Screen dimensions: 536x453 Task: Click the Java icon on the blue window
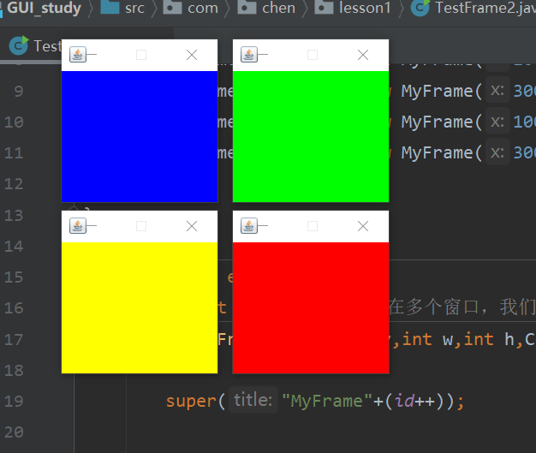tap(77, 55)
